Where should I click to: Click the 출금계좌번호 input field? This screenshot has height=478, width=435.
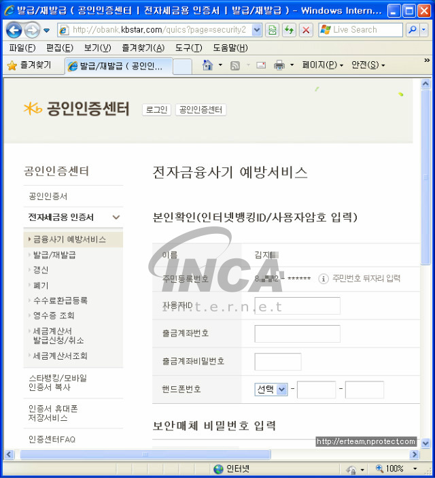point(297,334)
